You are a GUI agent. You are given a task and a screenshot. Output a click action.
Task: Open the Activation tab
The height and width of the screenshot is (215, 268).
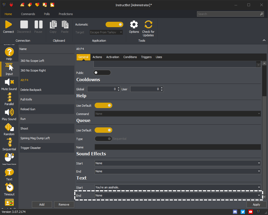(x=113, y=57)
